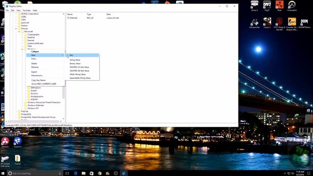The height and width of the screenshot is (176, 313).
Task: Click Collapse in the context menu
Action: tap(45, 51)
